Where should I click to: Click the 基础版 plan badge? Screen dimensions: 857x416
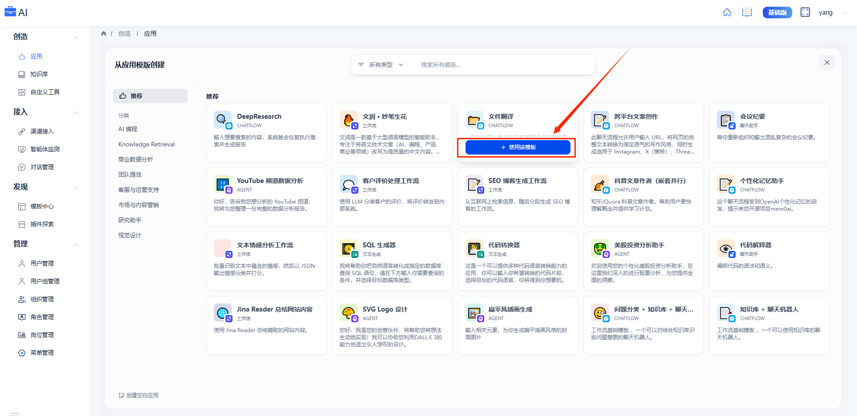tap(777, 12)
